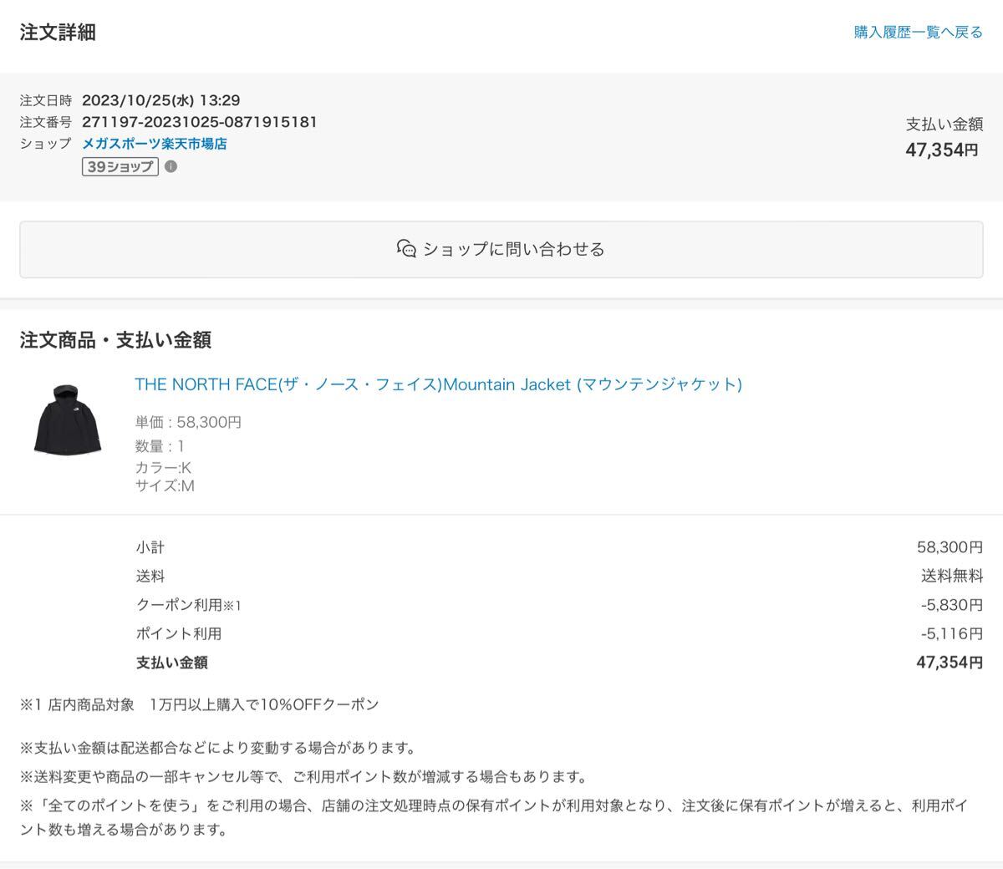Go back via 購入履歴一覧へ戻る link
The width and height of the screenshot is (1003, 869).
pos(918,33)
